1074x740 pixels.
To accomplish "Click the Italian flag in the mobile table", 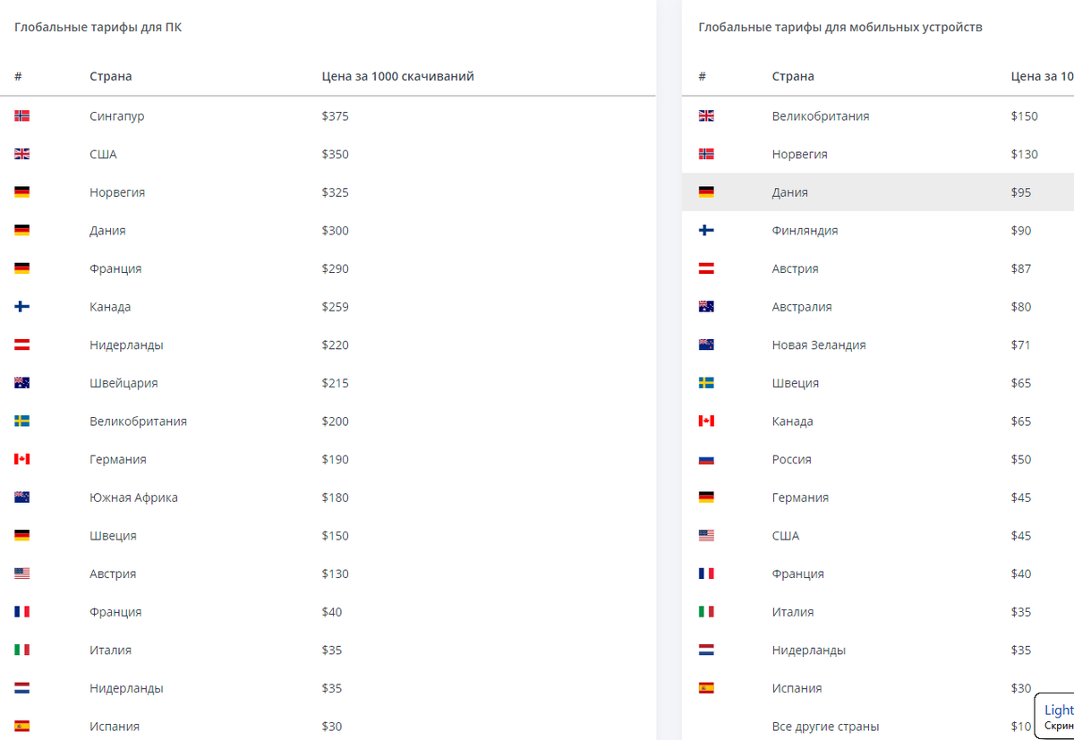I will tap(706, 612).
